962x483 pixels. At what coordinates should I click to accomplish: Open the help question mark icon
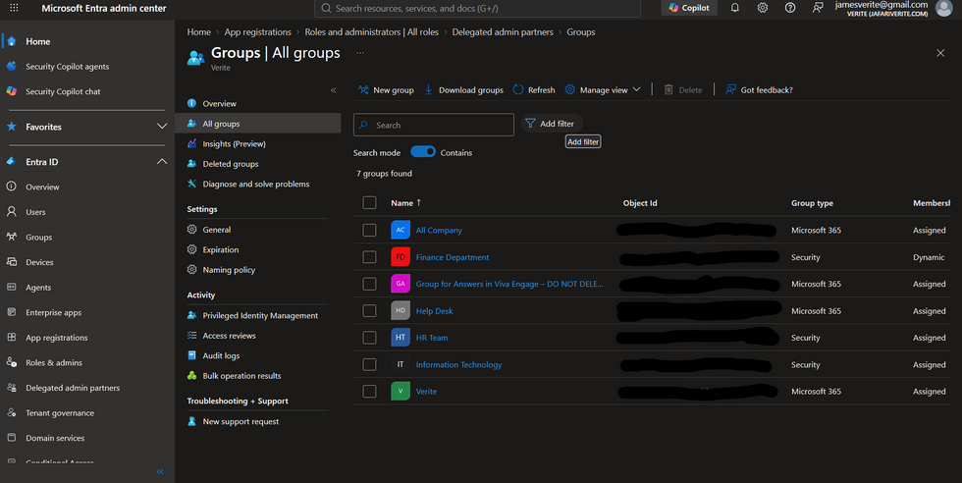pyautogui.click(x=790, y=8)
